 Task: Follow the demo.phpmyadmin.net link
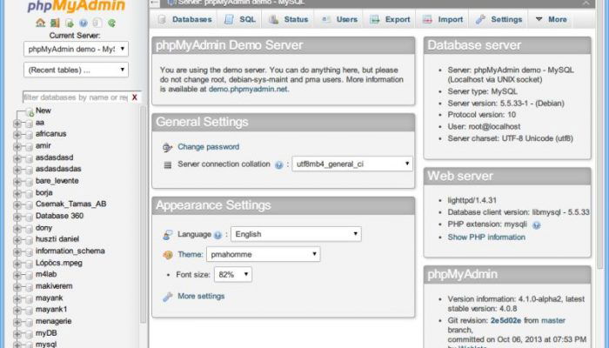point(248,89)
